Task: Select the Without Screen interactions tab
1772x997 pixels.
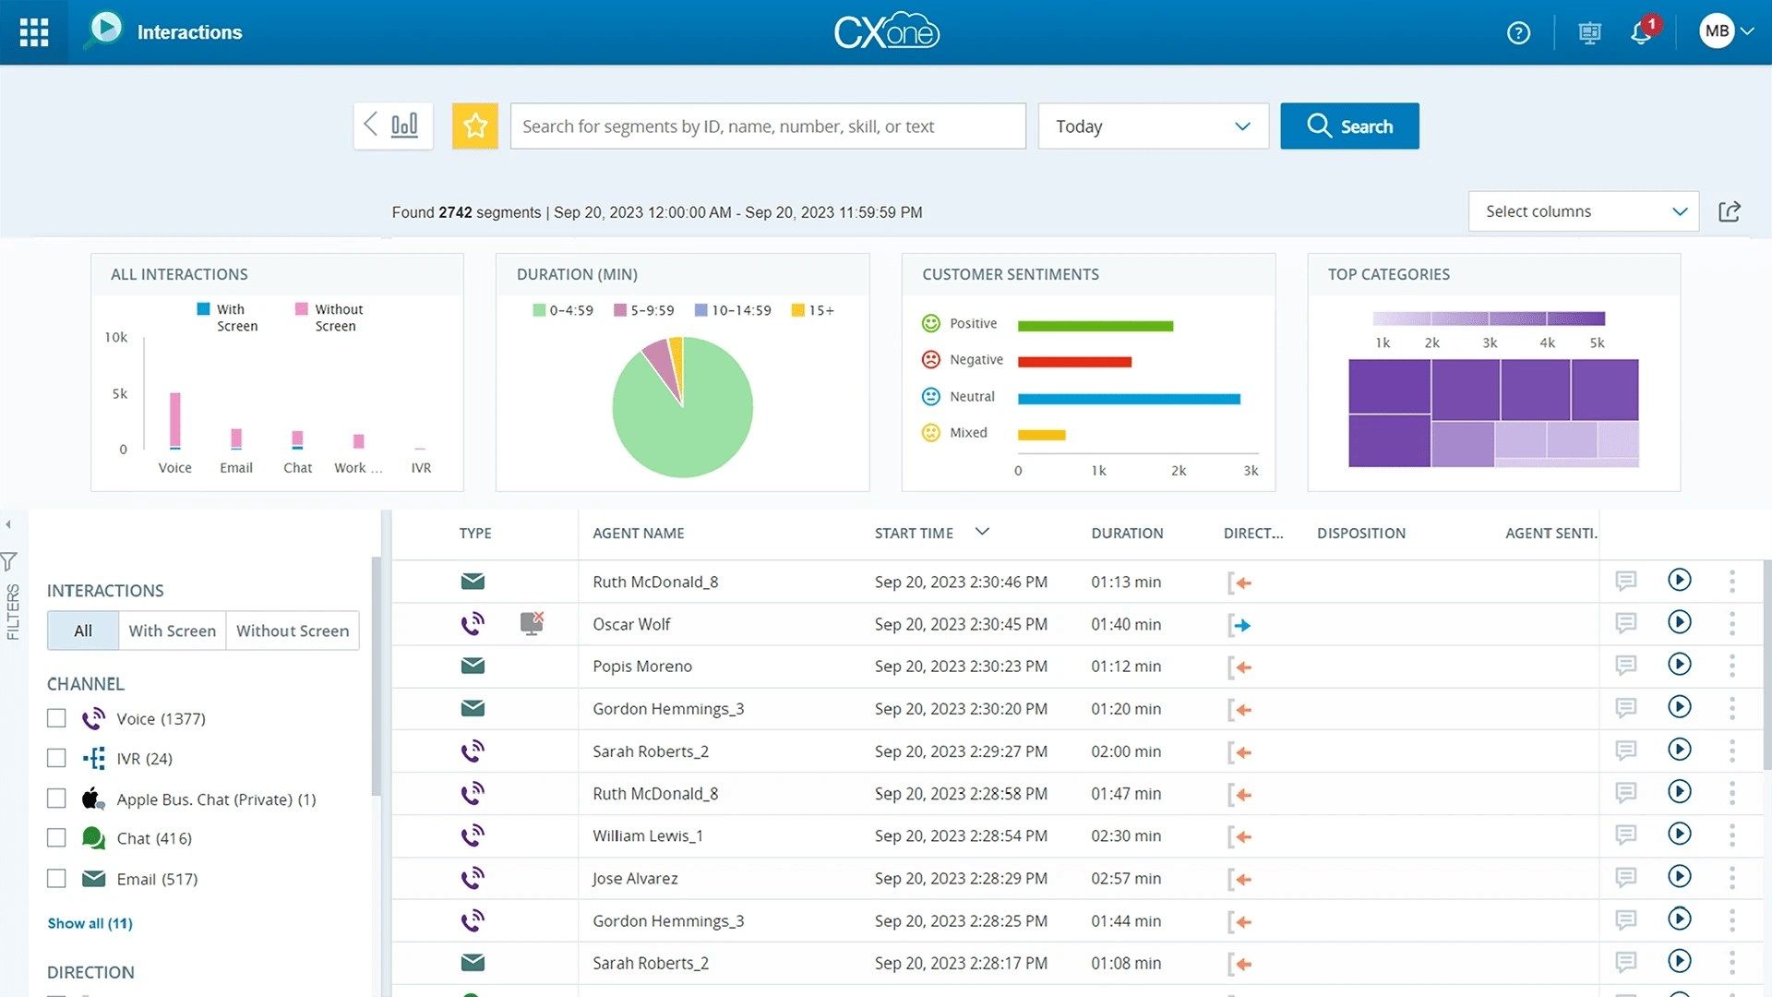Action: (291, 631)
